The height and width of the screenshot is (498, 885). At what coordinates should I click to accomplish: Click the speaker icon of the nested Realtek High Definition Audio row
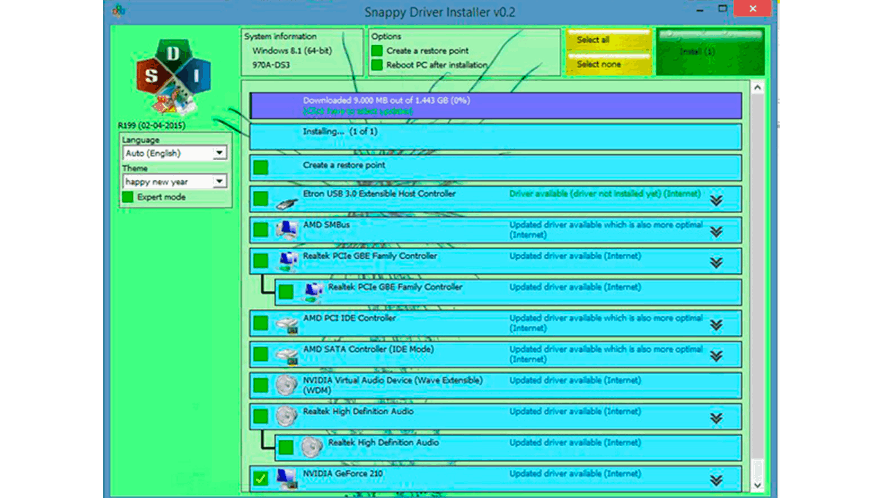click(x=312, y=447)
